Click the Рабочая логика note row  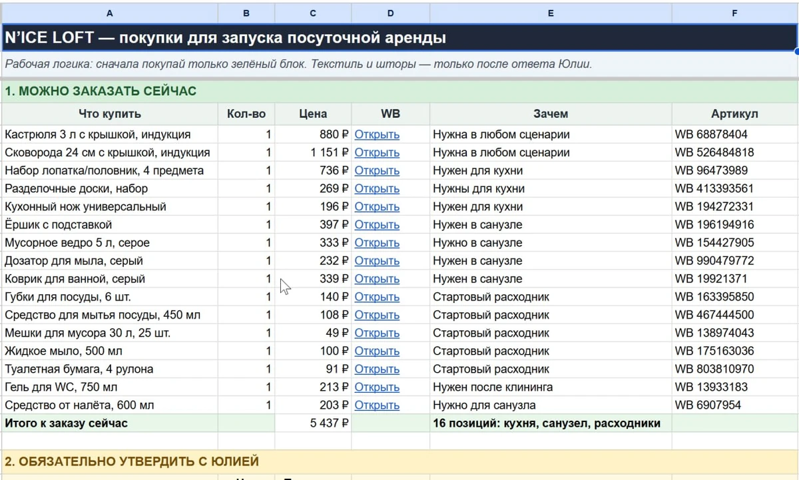pos(400,65)
